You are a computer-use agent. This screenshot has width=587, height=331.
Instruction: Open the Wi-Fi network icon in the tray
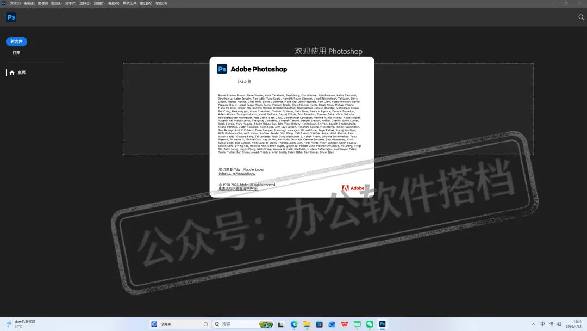point(552,324)
